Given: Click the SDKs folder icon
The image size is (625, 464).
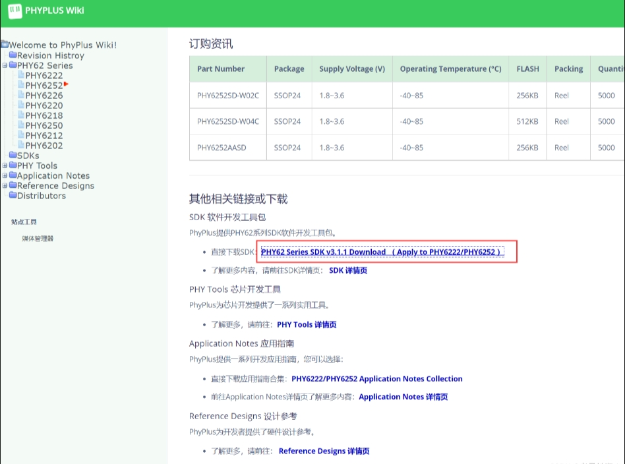Looking at the screenshot, I should tap(13, 155).
